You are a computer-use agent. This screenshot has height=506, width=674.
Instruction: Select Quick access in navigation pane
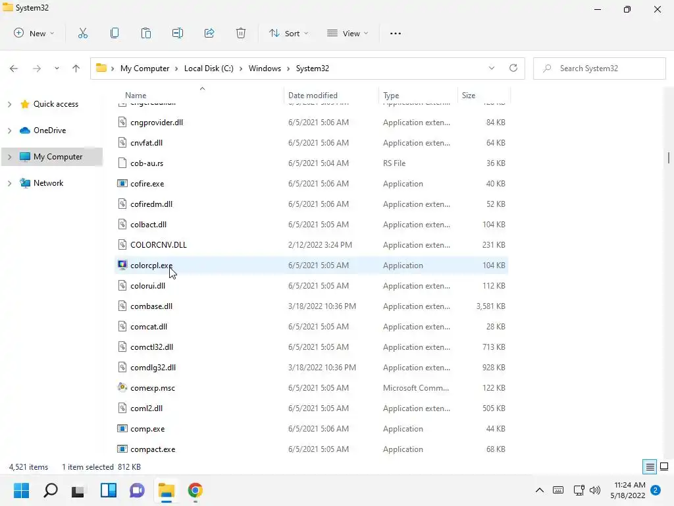point(56,104)
